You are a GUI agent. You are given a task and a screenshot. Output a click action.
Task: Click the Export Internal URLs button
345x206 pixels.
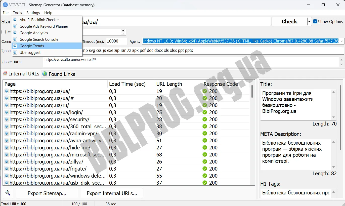(x=112, y=193)
